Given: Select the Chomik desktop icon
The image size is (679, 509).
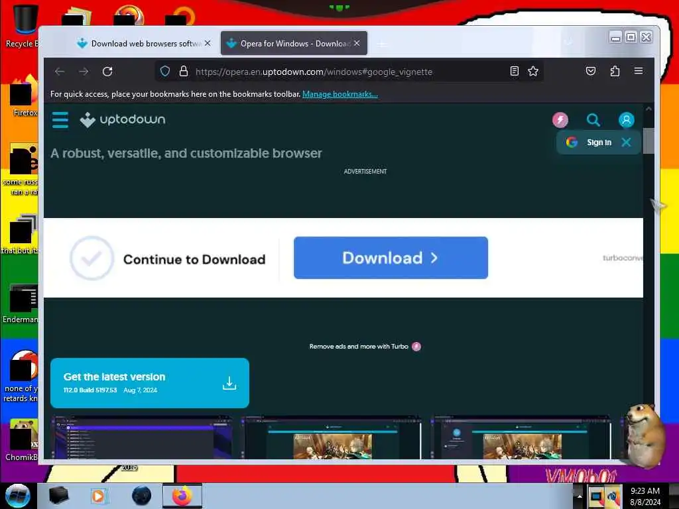Looking at the screenshot, I should (x=22, y=439).
